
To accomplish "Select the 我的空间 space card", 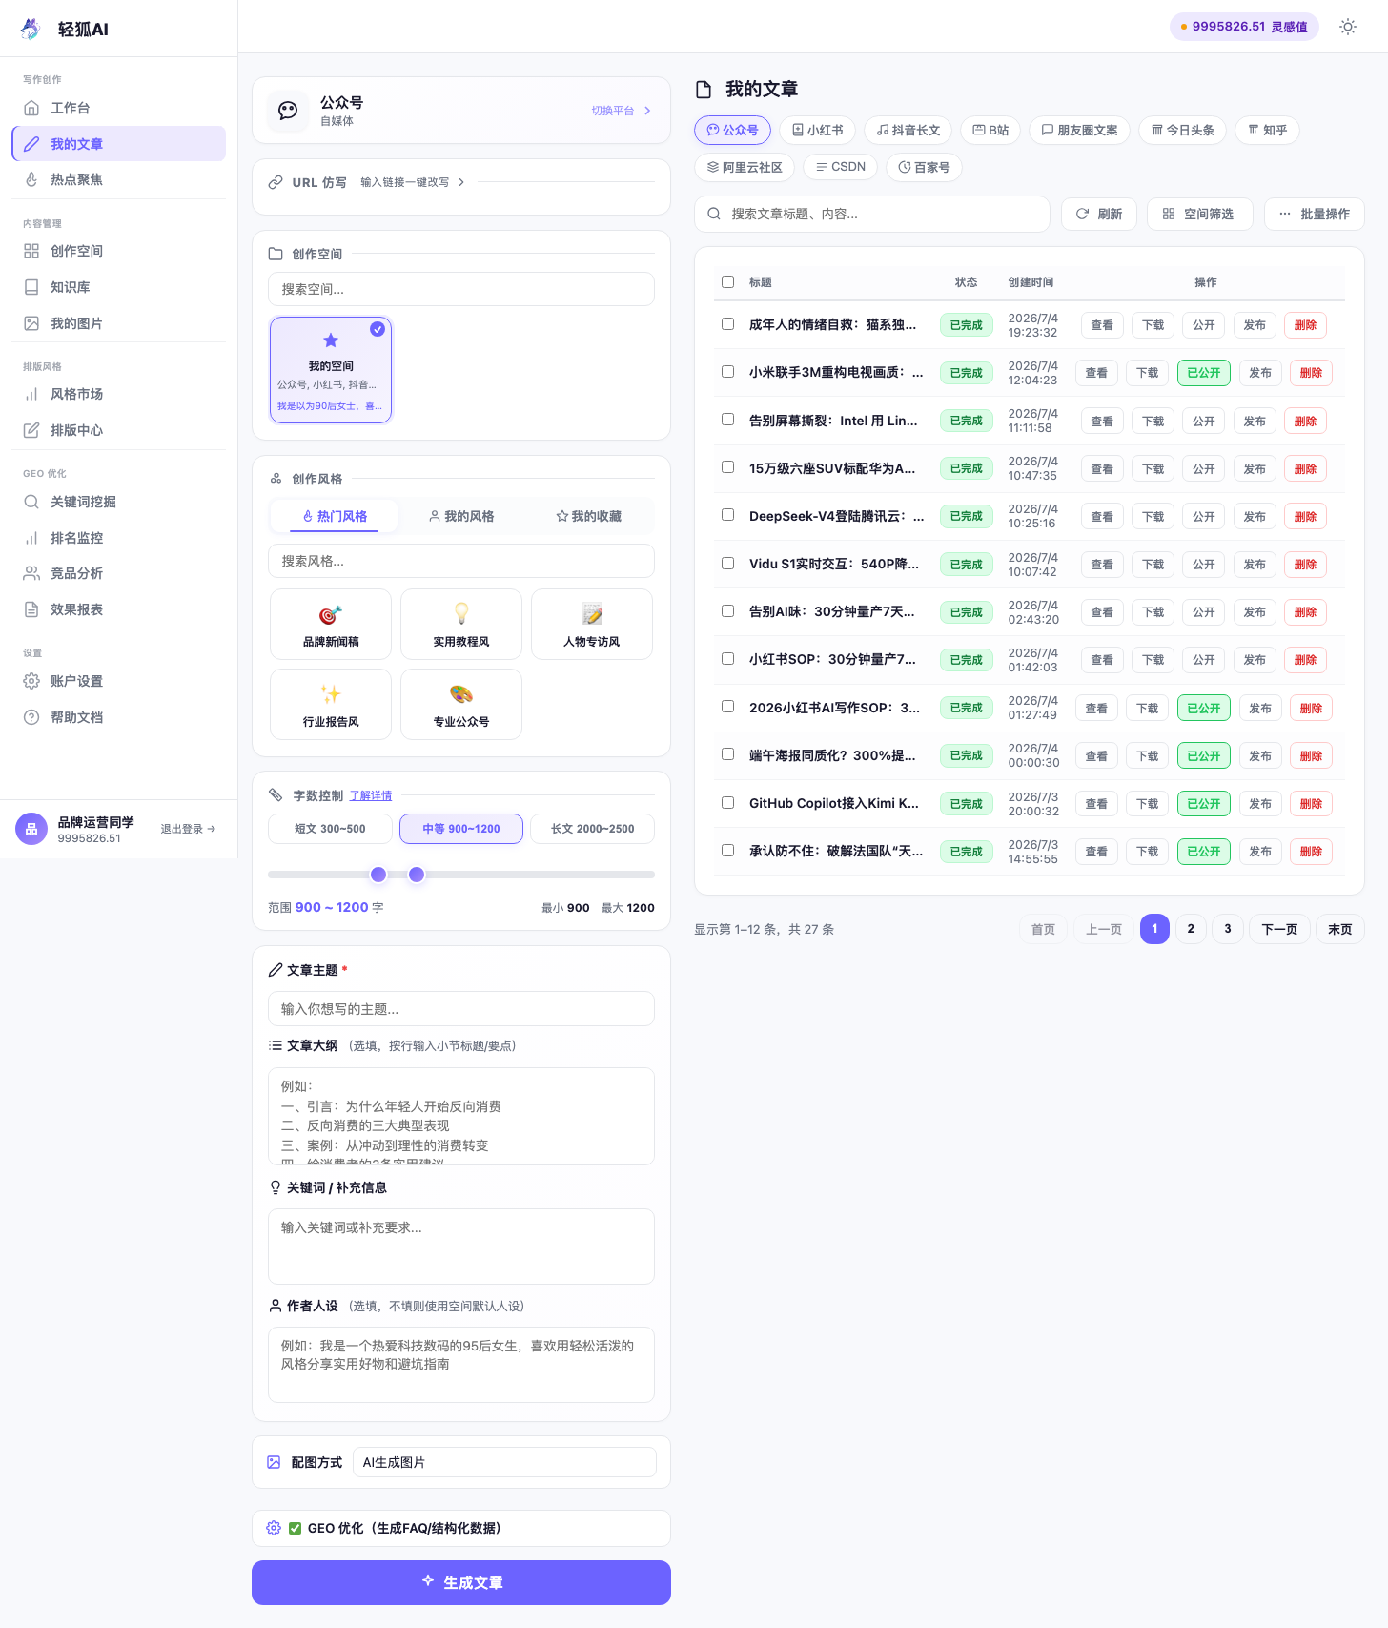I will [331, 370].
